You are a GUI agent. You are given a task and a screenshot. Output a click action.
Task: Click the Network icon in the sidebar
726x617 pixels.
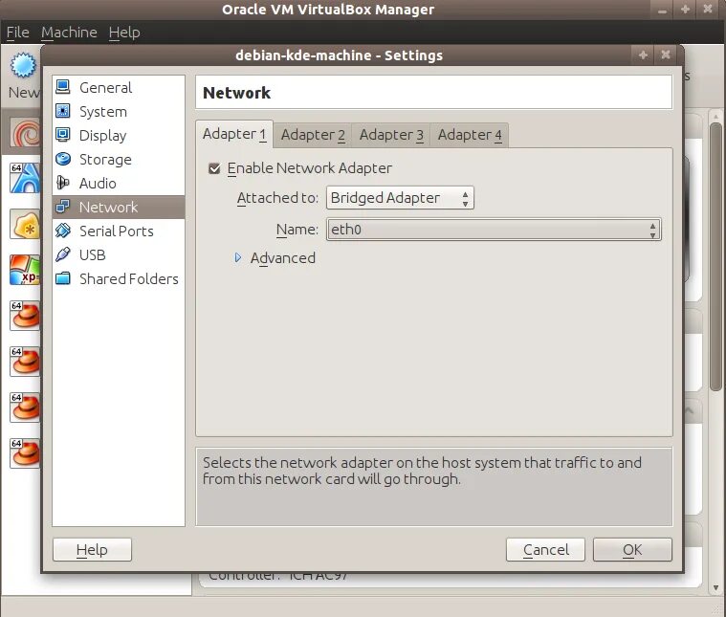click(63, 207)
